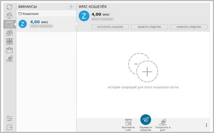
Task: Open the contacts people sidebar icon
Action: click(x=9, y=33)
